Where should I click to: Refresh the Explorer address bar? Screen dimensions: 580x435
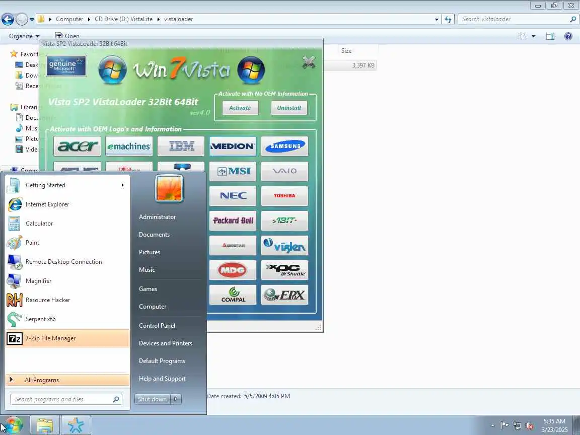point(448,19)
